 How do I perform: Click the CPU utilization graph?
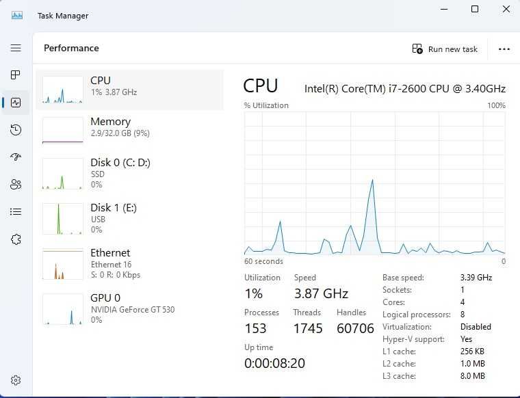[x=374, y=183]
